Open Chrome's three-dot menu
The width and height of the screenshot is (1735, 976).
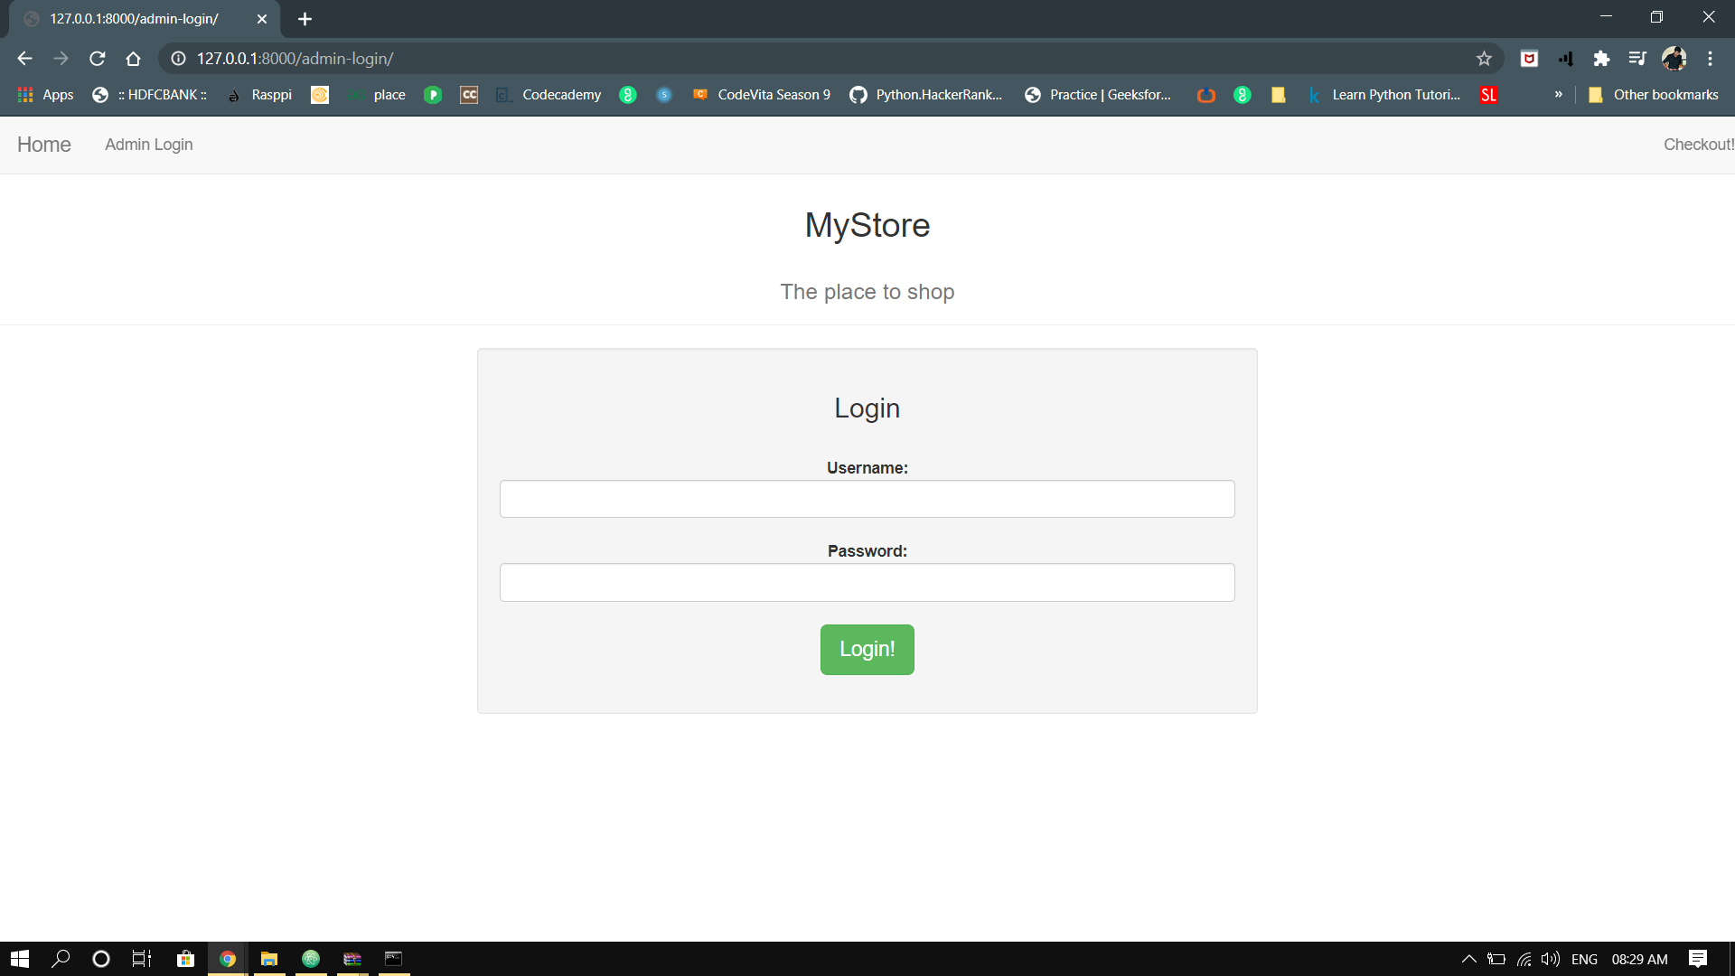pyautogui.click(x=1711, y=58)
